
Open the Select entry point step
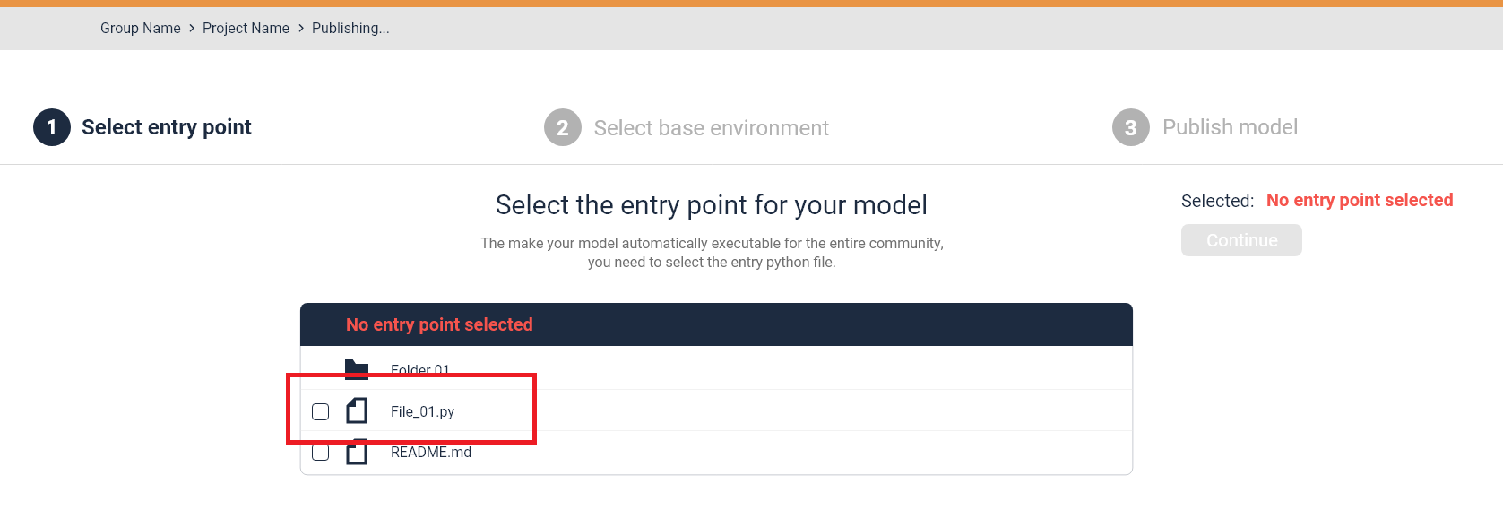[x=167, y=127]
